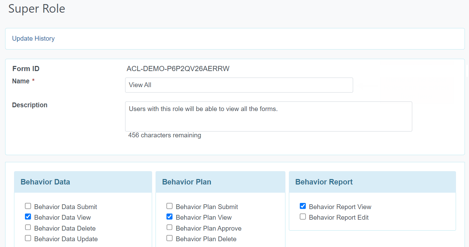The width and height of the screenshot is (469, 247).
Task: Select the Behavior Plan Approve checkbox
Action: (170, 228)
